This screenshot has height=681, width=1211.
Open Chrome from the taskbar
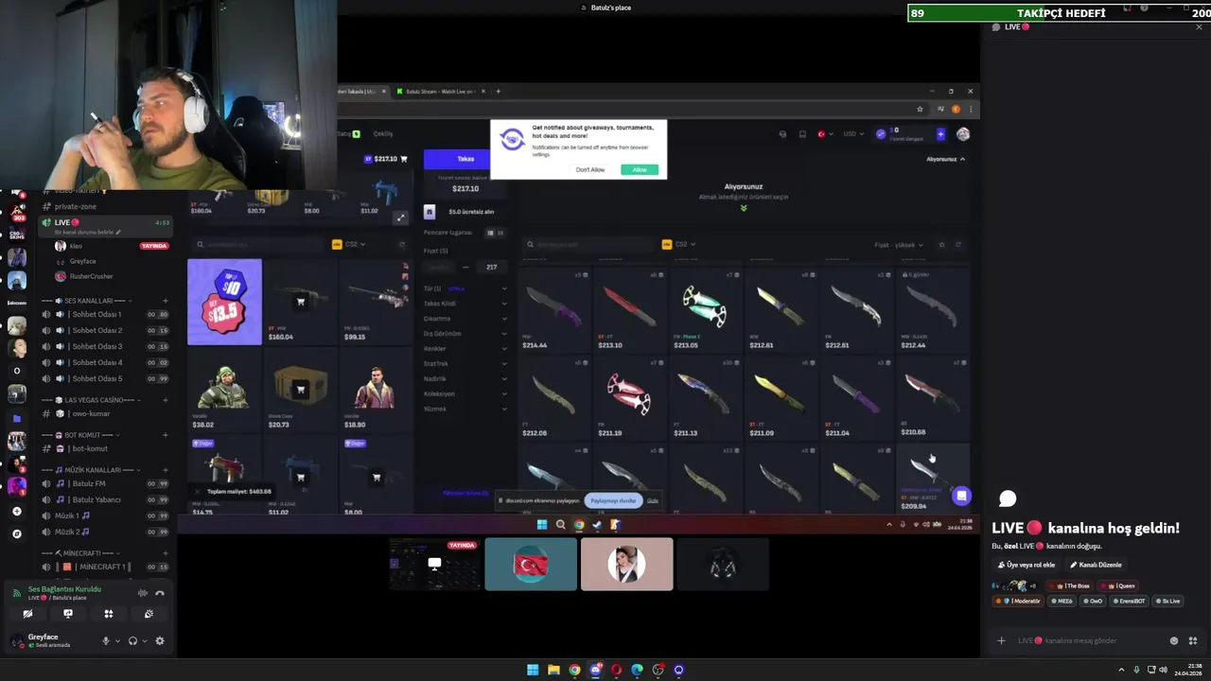[x=574, y=670]
